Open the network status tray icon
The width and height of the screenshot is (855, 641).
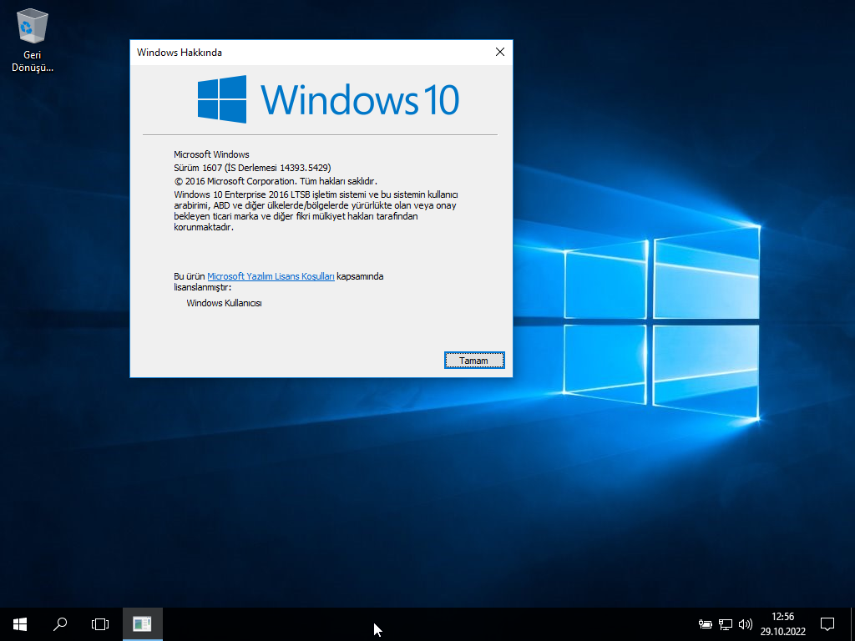[725, 623]
